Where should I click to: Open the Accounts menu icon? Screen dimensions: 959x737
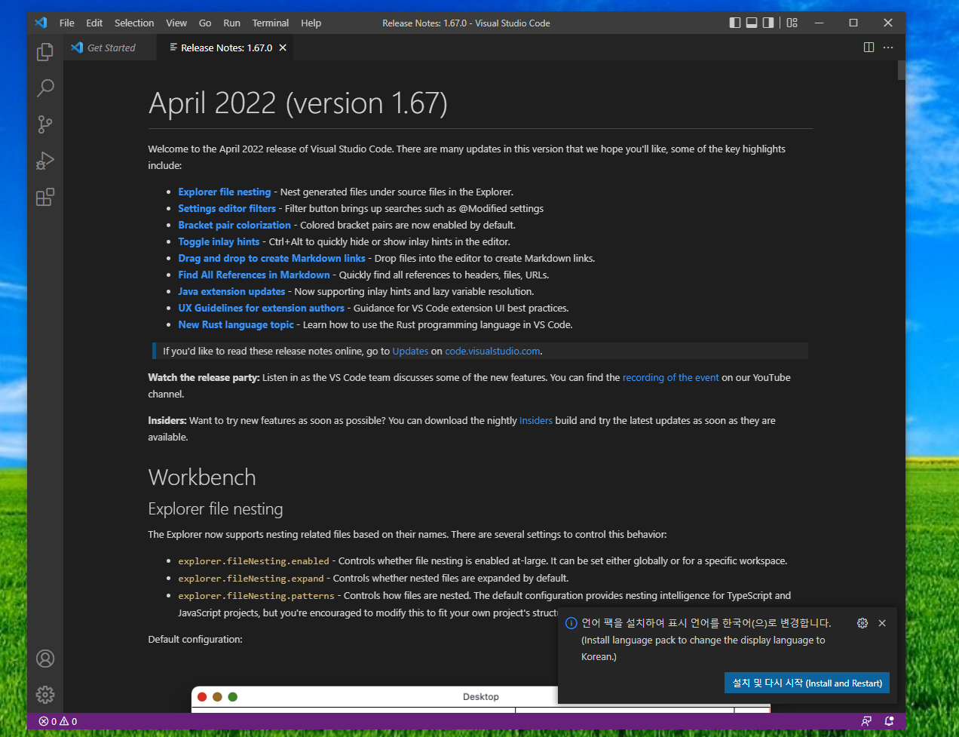(45, 659)
